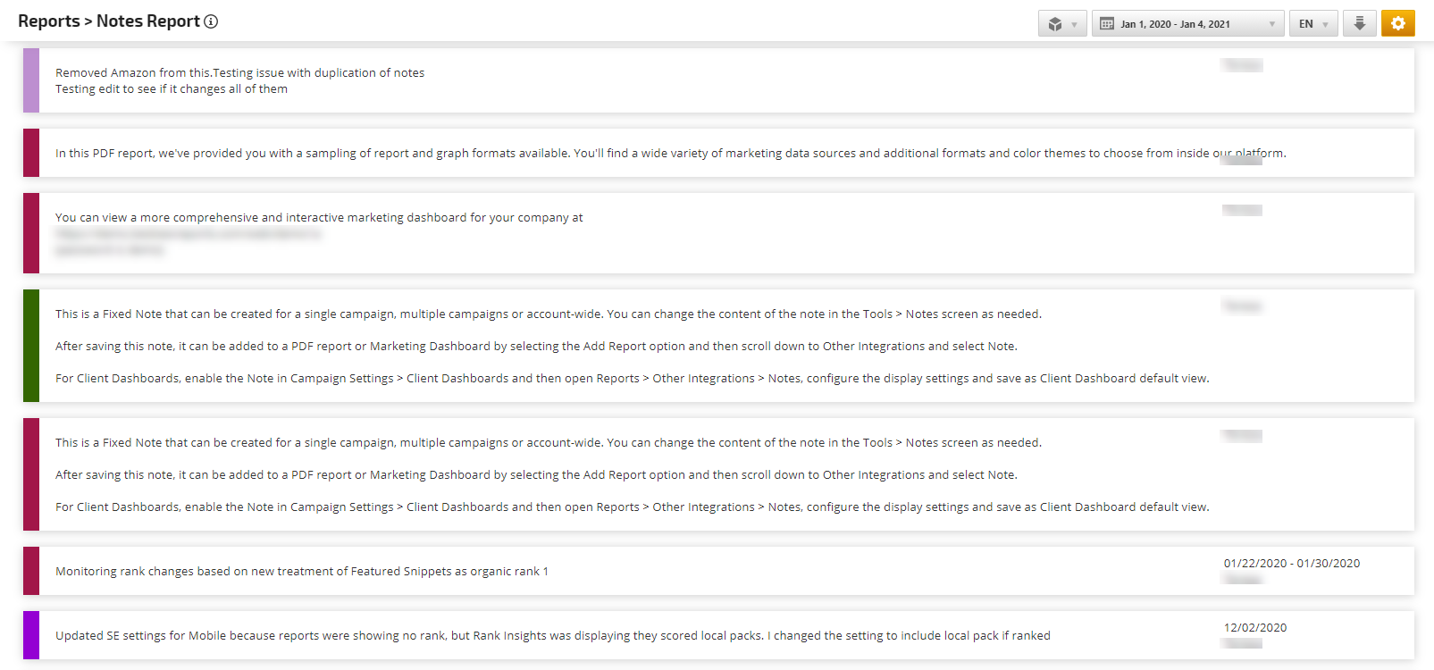Click the Notes Report breadcrumb title

147,21
